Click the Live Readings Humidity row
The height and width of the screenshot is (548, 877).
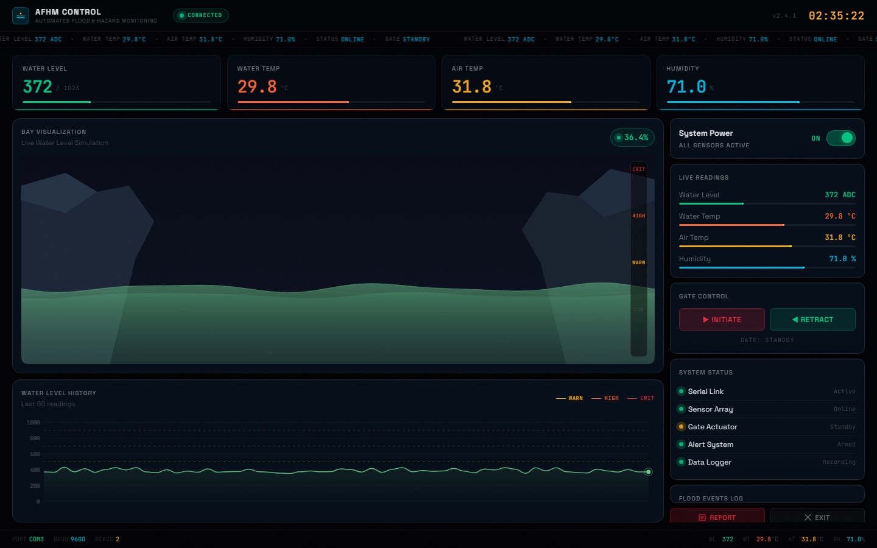click(767, 261)
